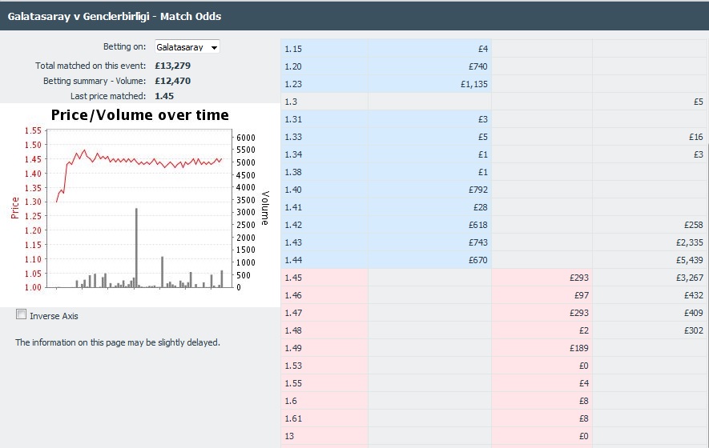Click the Last price matched value 1.45
This screenshot has height=448, width=709.
point(164,96)
